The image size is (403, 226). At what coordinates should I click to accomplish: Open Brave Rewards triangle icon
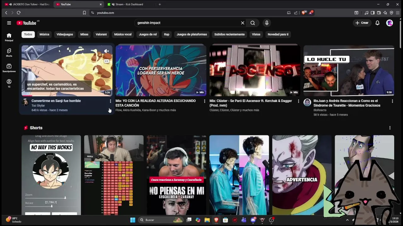(x=311, y=13)
